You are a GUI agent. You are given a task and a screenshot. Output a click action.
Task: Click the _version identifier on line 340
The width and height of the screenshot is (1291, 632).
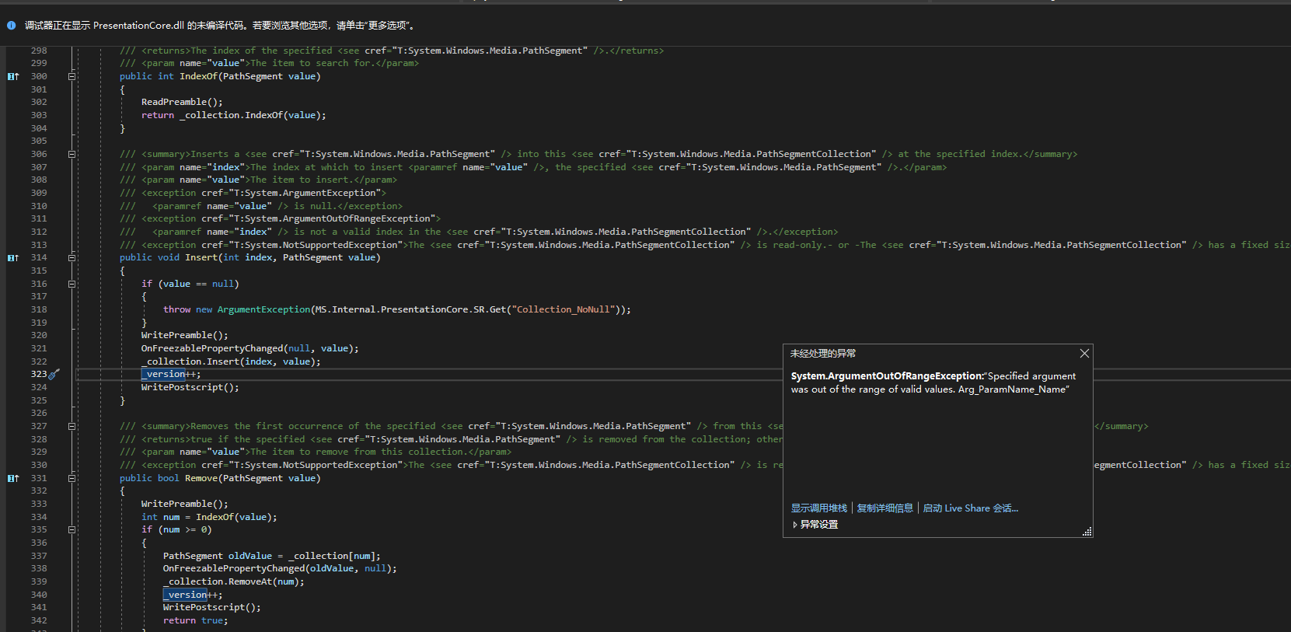185,595
